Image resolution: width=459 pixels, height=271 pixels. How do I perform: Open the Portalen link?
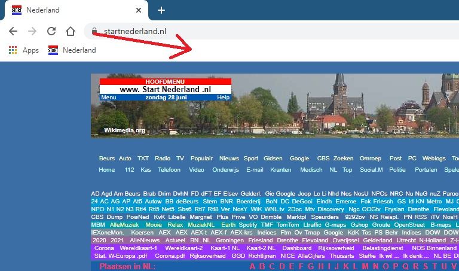[x=426, y=170]
